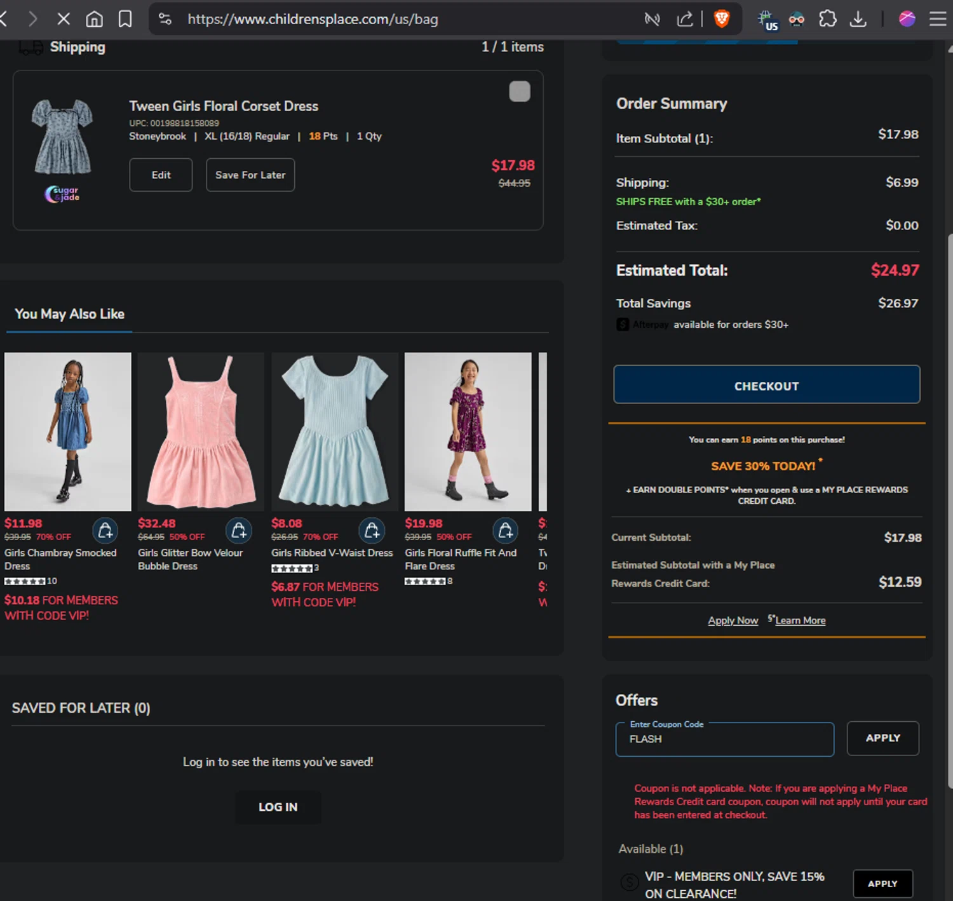The height and width of the screenshot is (901, 953).
Task: Bookmark this page with bookmark icon
Action: (x=125, y=19)
